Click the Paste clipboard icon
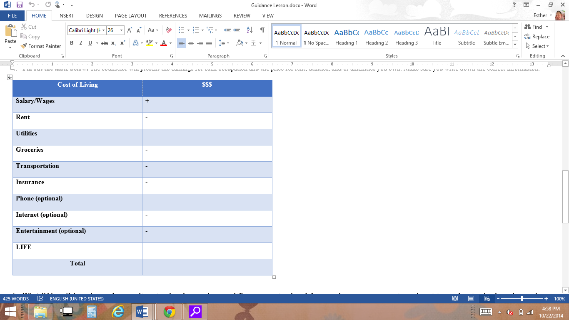Screen dimensions: 569x320 [x=10, y=30]
